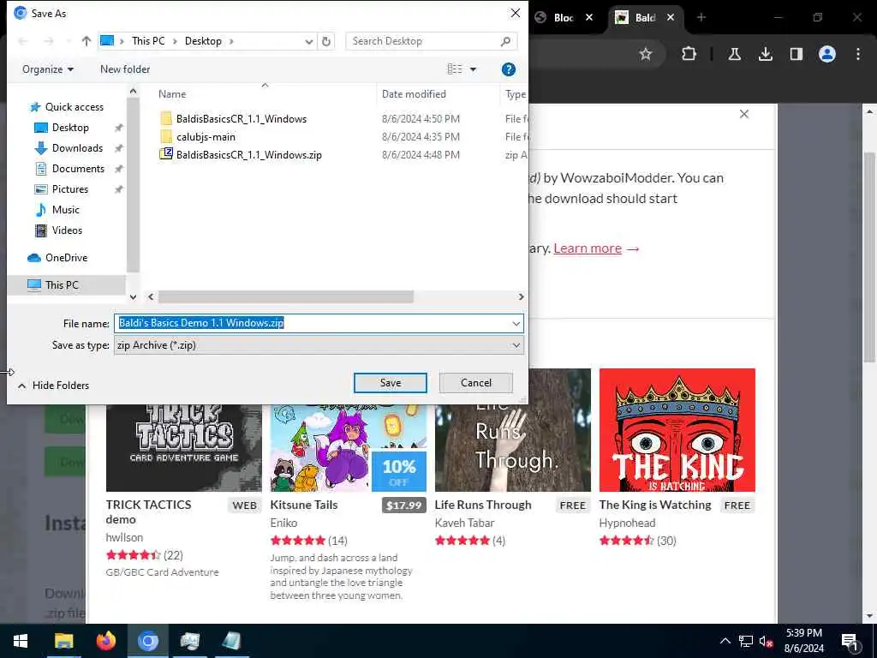Expand the chevron after Desktop breadcrumb
The width and height of the screenshot is (877, 658).
231,41
